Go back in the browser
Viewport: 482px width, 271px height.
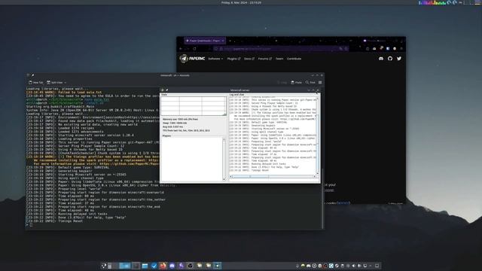click(x=181, y=48)
